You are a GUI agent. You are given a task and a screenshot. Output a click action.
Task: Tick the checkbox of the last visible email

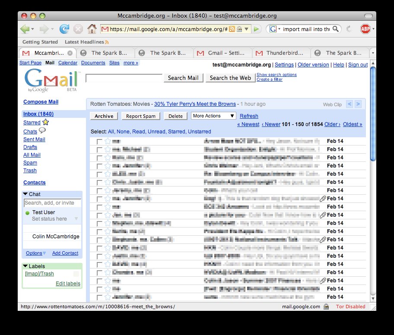pyautogui.click(x=99, y=297)
